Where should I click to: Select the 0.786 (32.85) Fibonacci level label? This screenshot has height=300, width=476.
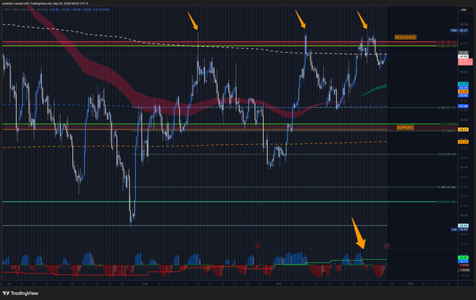[447, 187]
